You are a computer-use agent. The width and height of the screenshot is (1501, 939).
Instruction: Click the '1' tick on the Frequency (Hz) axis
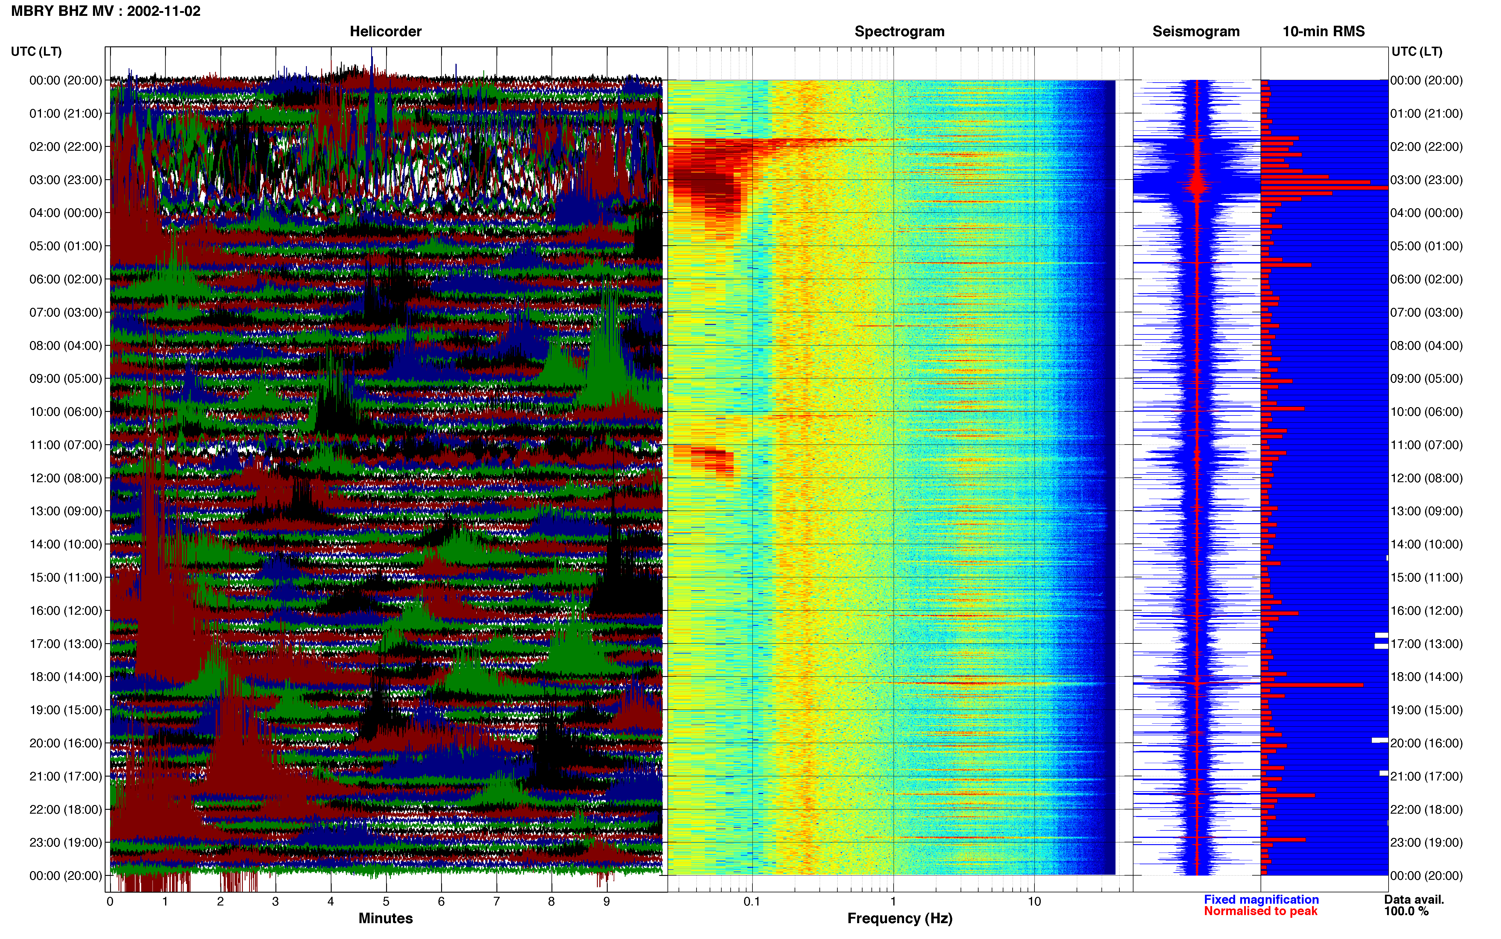(893, 901)
